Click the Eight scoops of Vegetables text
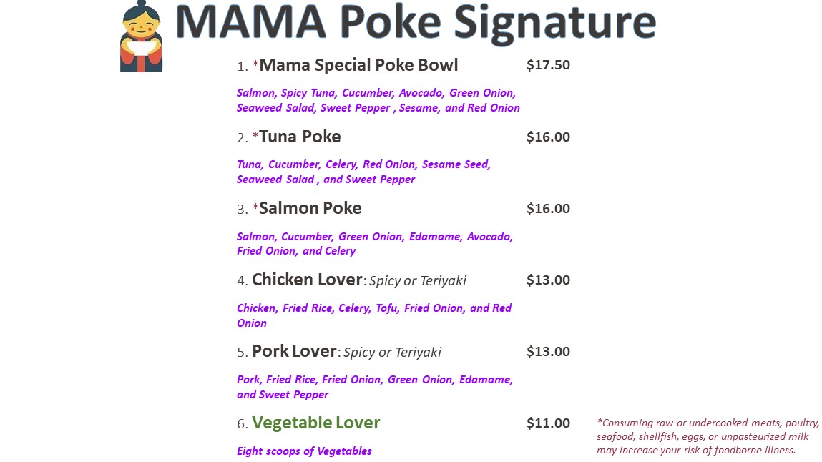Screen dimensions: 822x462 (304, 451)
